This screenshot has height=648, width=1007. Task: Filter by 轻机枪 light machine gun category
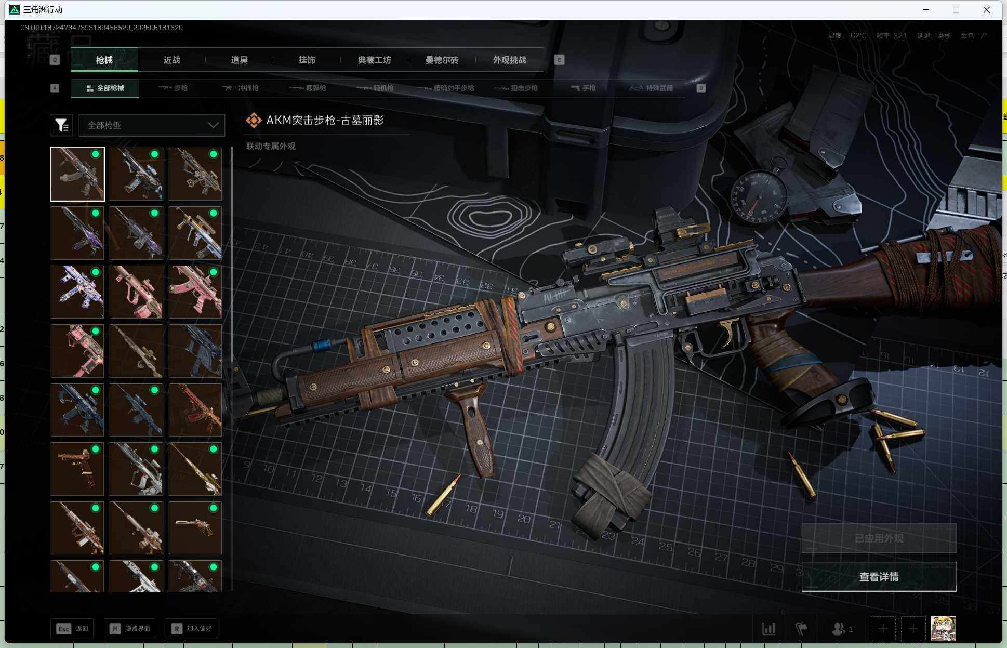pos(375,88)
